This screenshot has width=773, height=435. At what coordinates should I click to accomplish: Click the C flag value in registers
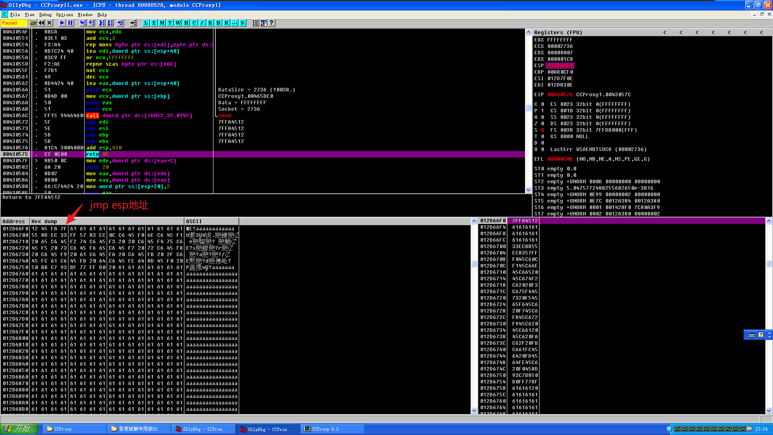[x=543, y=104]
